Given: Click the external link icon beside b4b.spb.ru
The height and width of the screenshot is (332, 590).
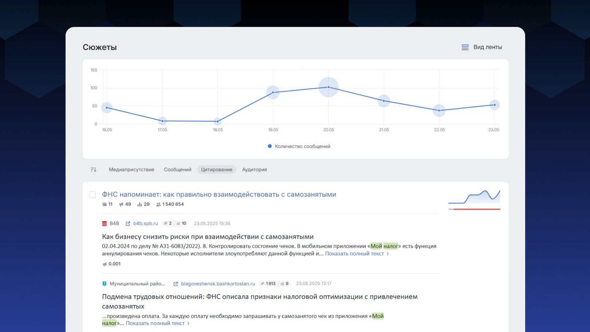Looking at the screenshot, I should click(x=128, y=224).
